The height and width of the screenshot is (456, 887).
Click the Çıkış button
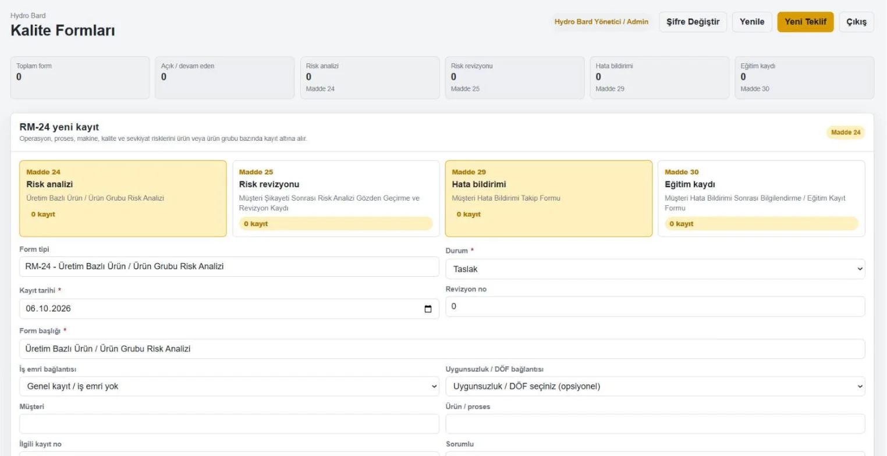(857, 22)
